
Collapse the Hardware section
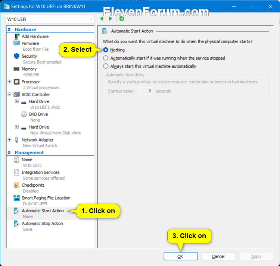pos(9,29)
